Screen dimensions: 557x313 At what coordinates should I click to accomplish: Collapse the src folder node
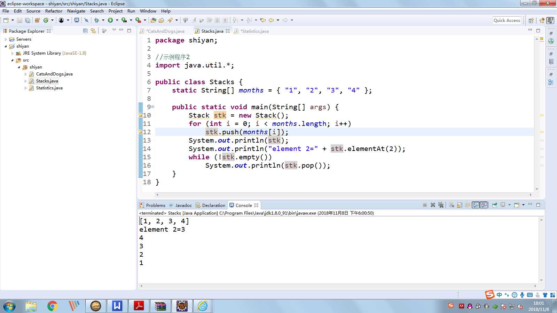coord(12,60)
